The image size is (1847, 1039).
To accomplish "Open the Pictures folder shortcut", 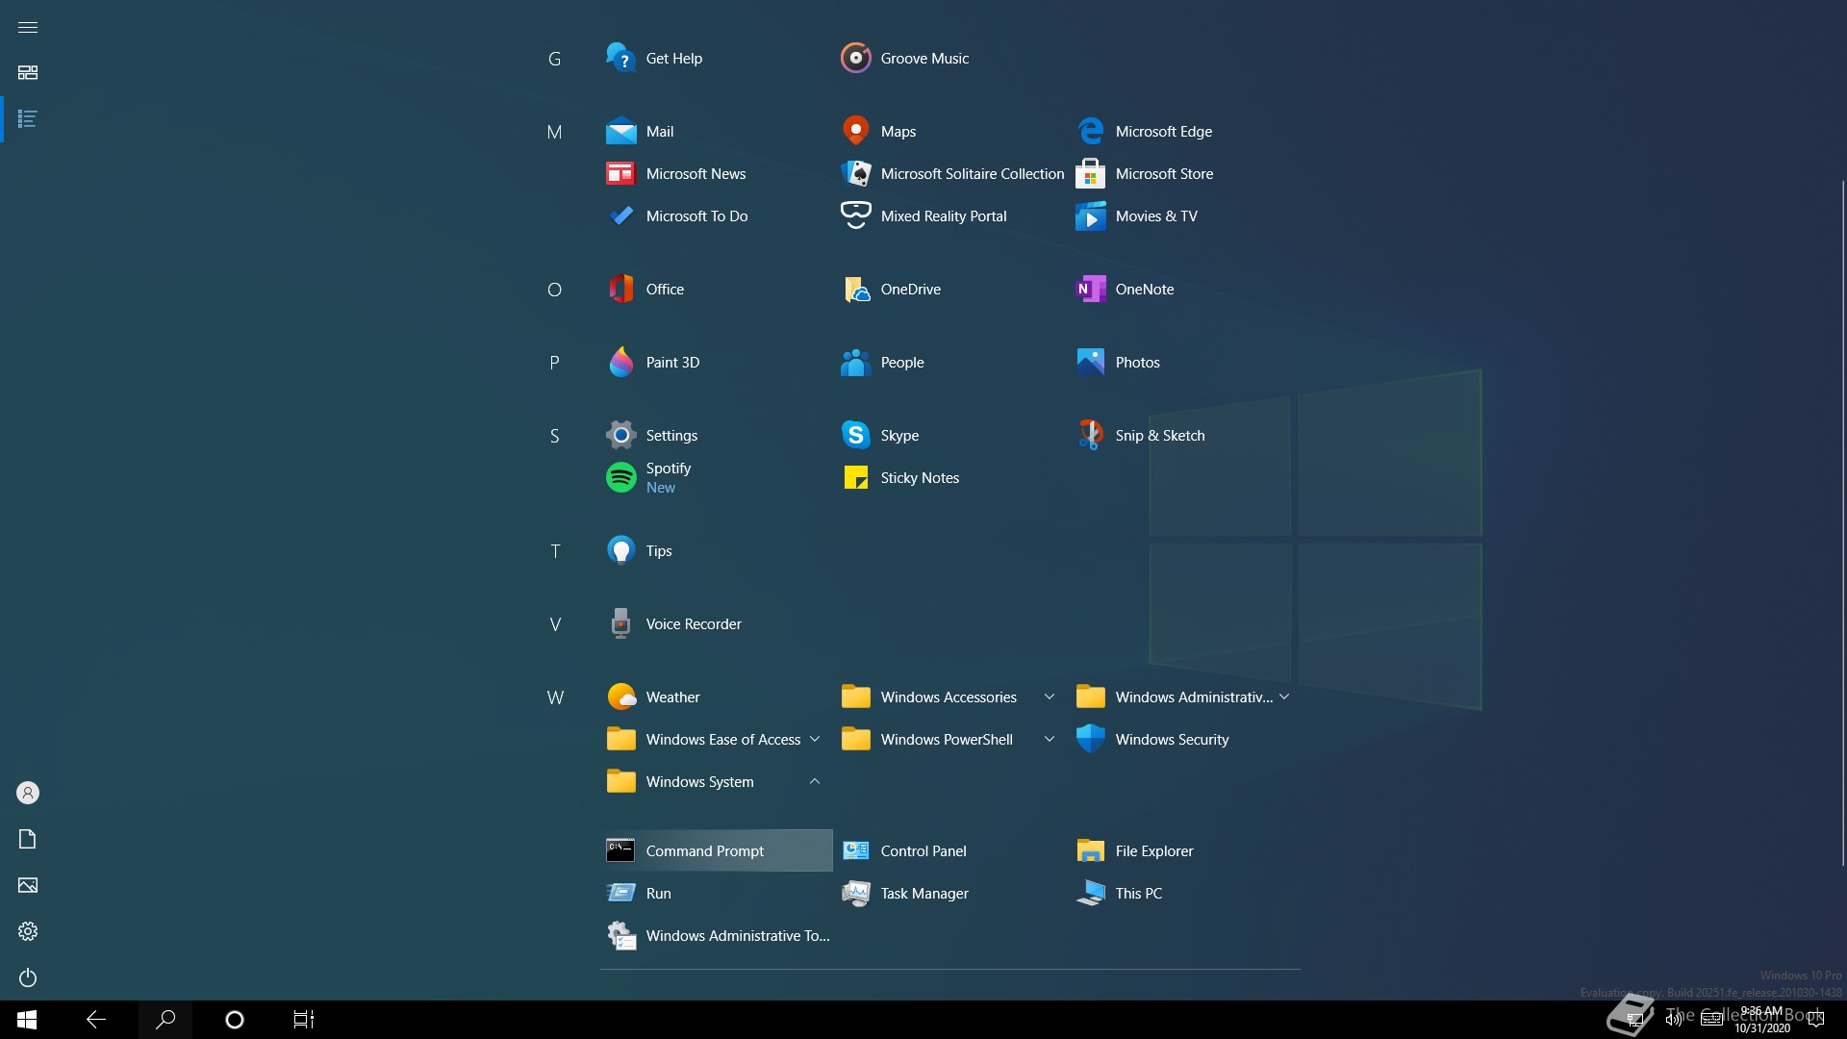I will (28, 885).
